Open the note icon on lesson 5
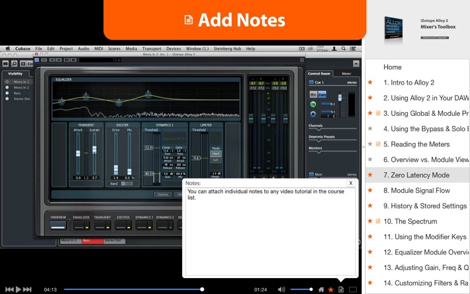470x294 pixels. pos(378,144)
